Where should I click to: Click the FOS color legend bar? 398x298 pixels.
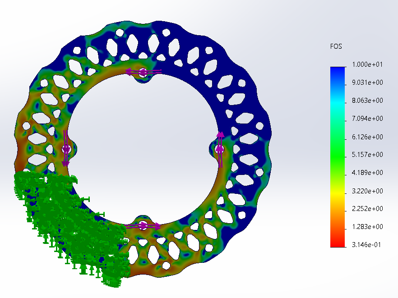338,157
